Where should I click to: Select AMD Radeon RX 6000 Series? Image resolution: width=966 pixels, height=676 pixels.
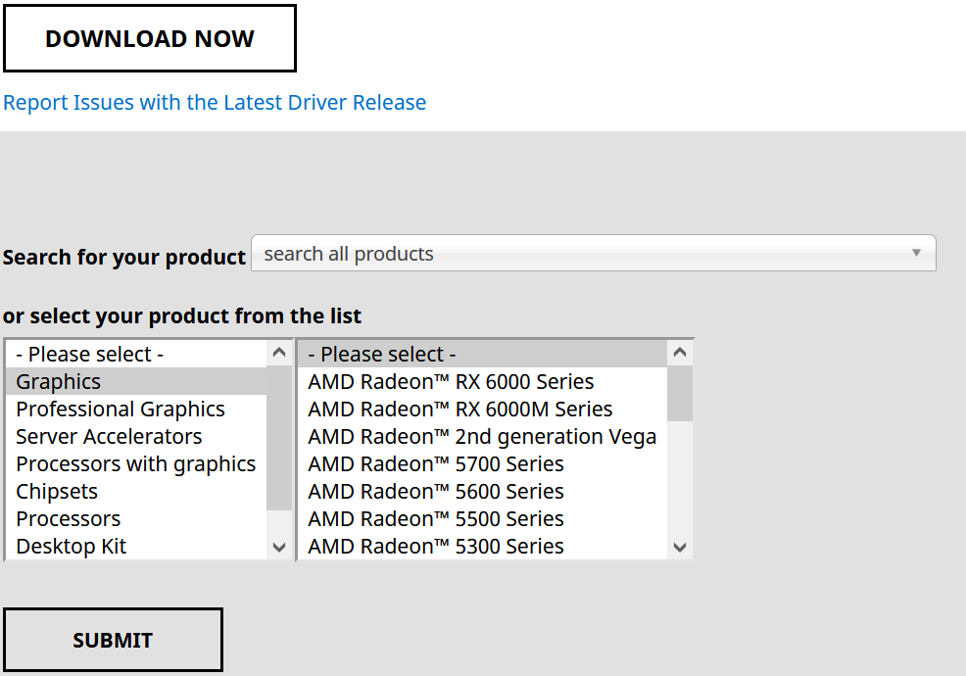point(451,382)
